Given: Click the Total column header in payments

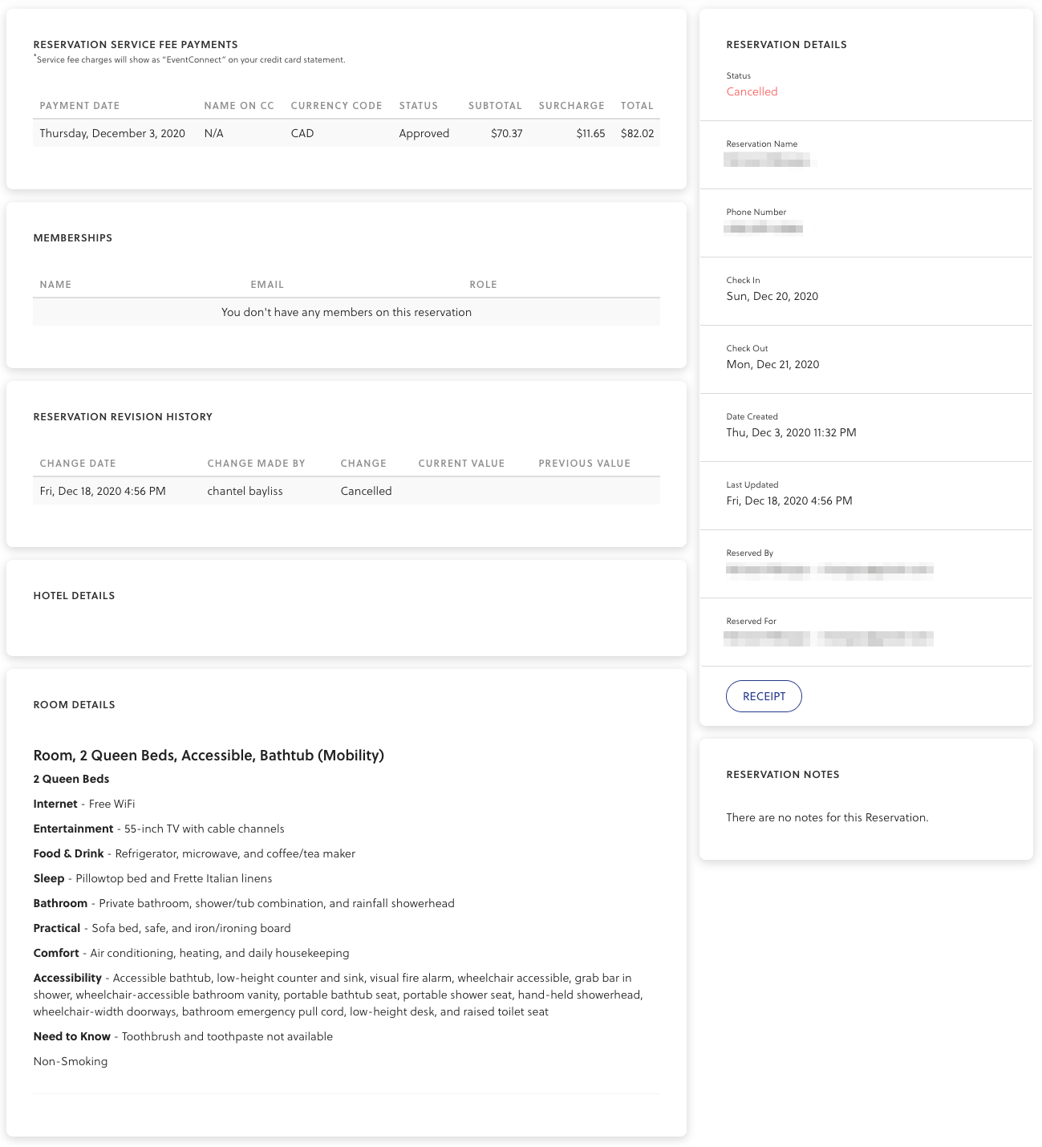Looking at the screenshot, I should 637,106.
